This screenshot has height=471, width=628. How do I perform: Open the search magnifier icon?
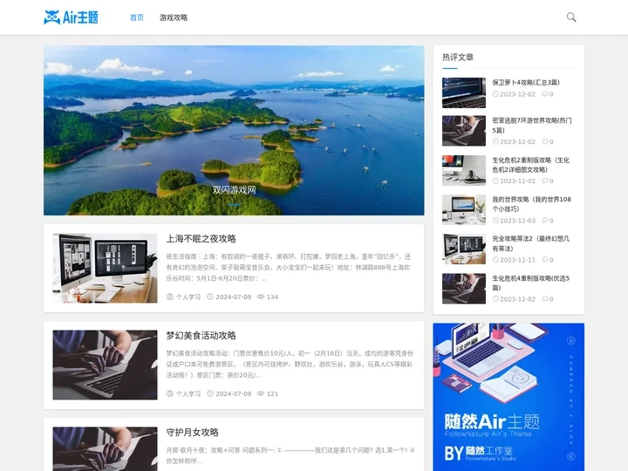coord(571,17)
